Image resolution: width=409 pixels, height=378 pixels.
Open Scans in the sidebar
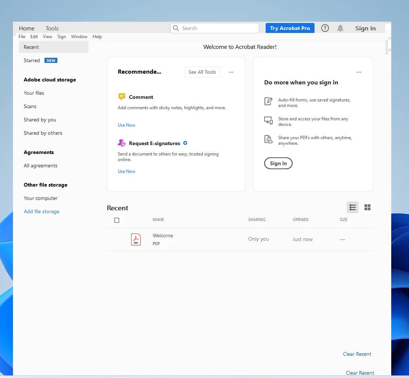pos(30,106)
